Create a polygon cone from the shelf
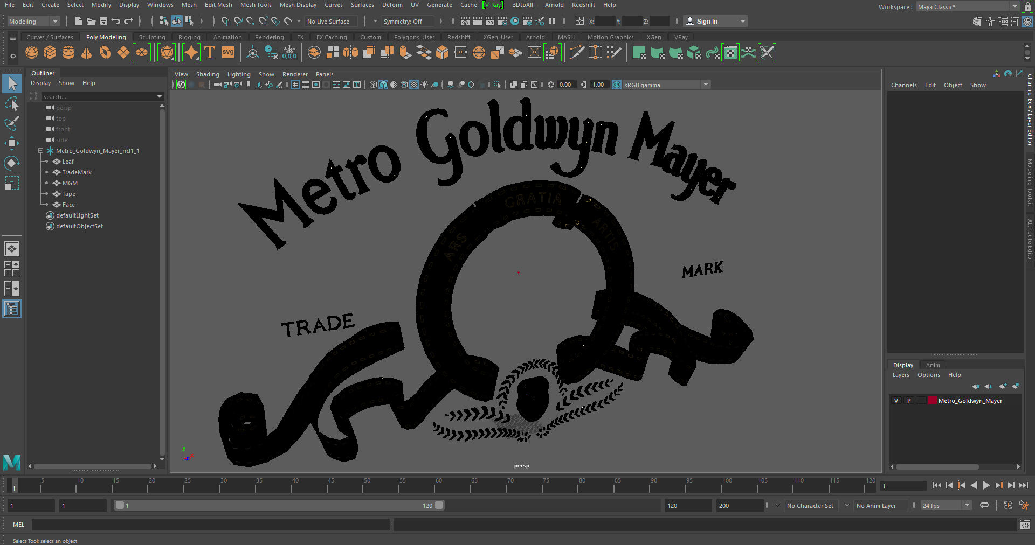1035x545 pixels. coord(86,52)
